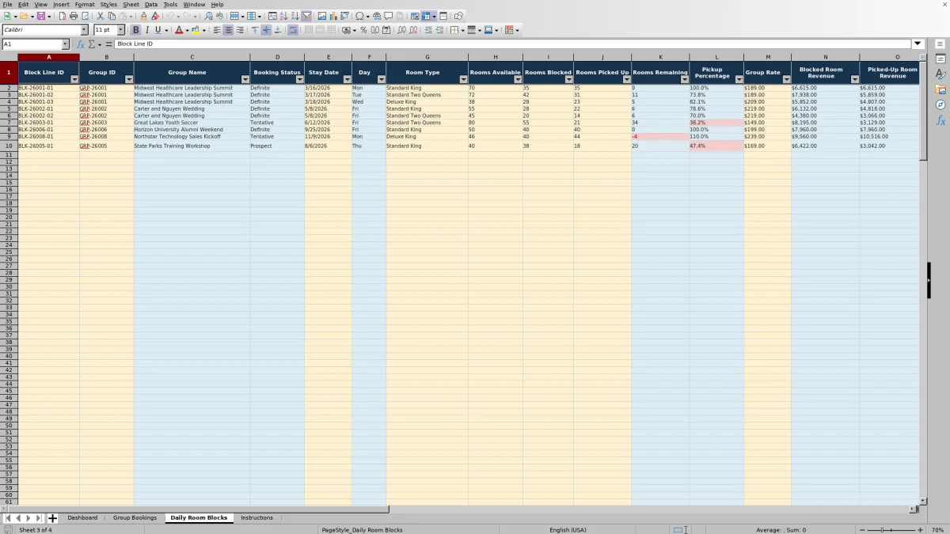950x534 pixels.
Task: Click the Increase Indent icon
Action: 428,30
